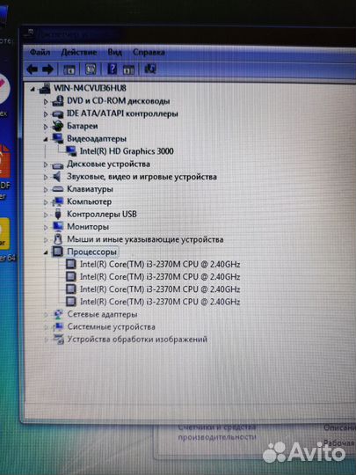This screenshot has width=356, height=475.
Task: Toggle the action pane toolbar icon
Action: 128,69
